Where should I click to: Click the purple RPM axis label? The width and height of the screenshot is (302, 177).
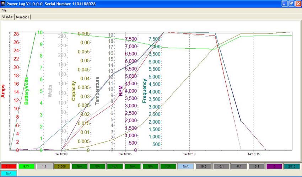tap(121, 91)
